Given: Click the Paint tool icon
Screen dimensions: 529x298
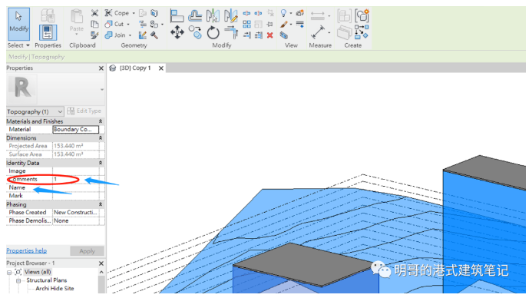Looking at the screenshot, I should tap(154, 25).
